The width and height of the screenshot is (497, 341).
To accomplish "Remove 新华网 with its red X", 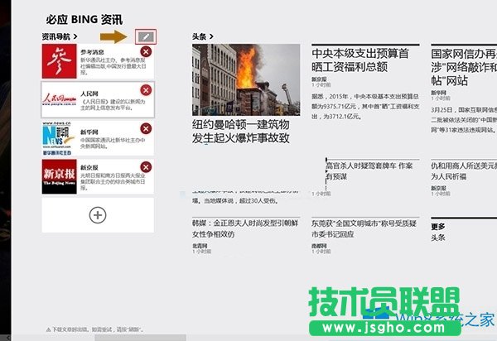I will [x=146, y=128].
